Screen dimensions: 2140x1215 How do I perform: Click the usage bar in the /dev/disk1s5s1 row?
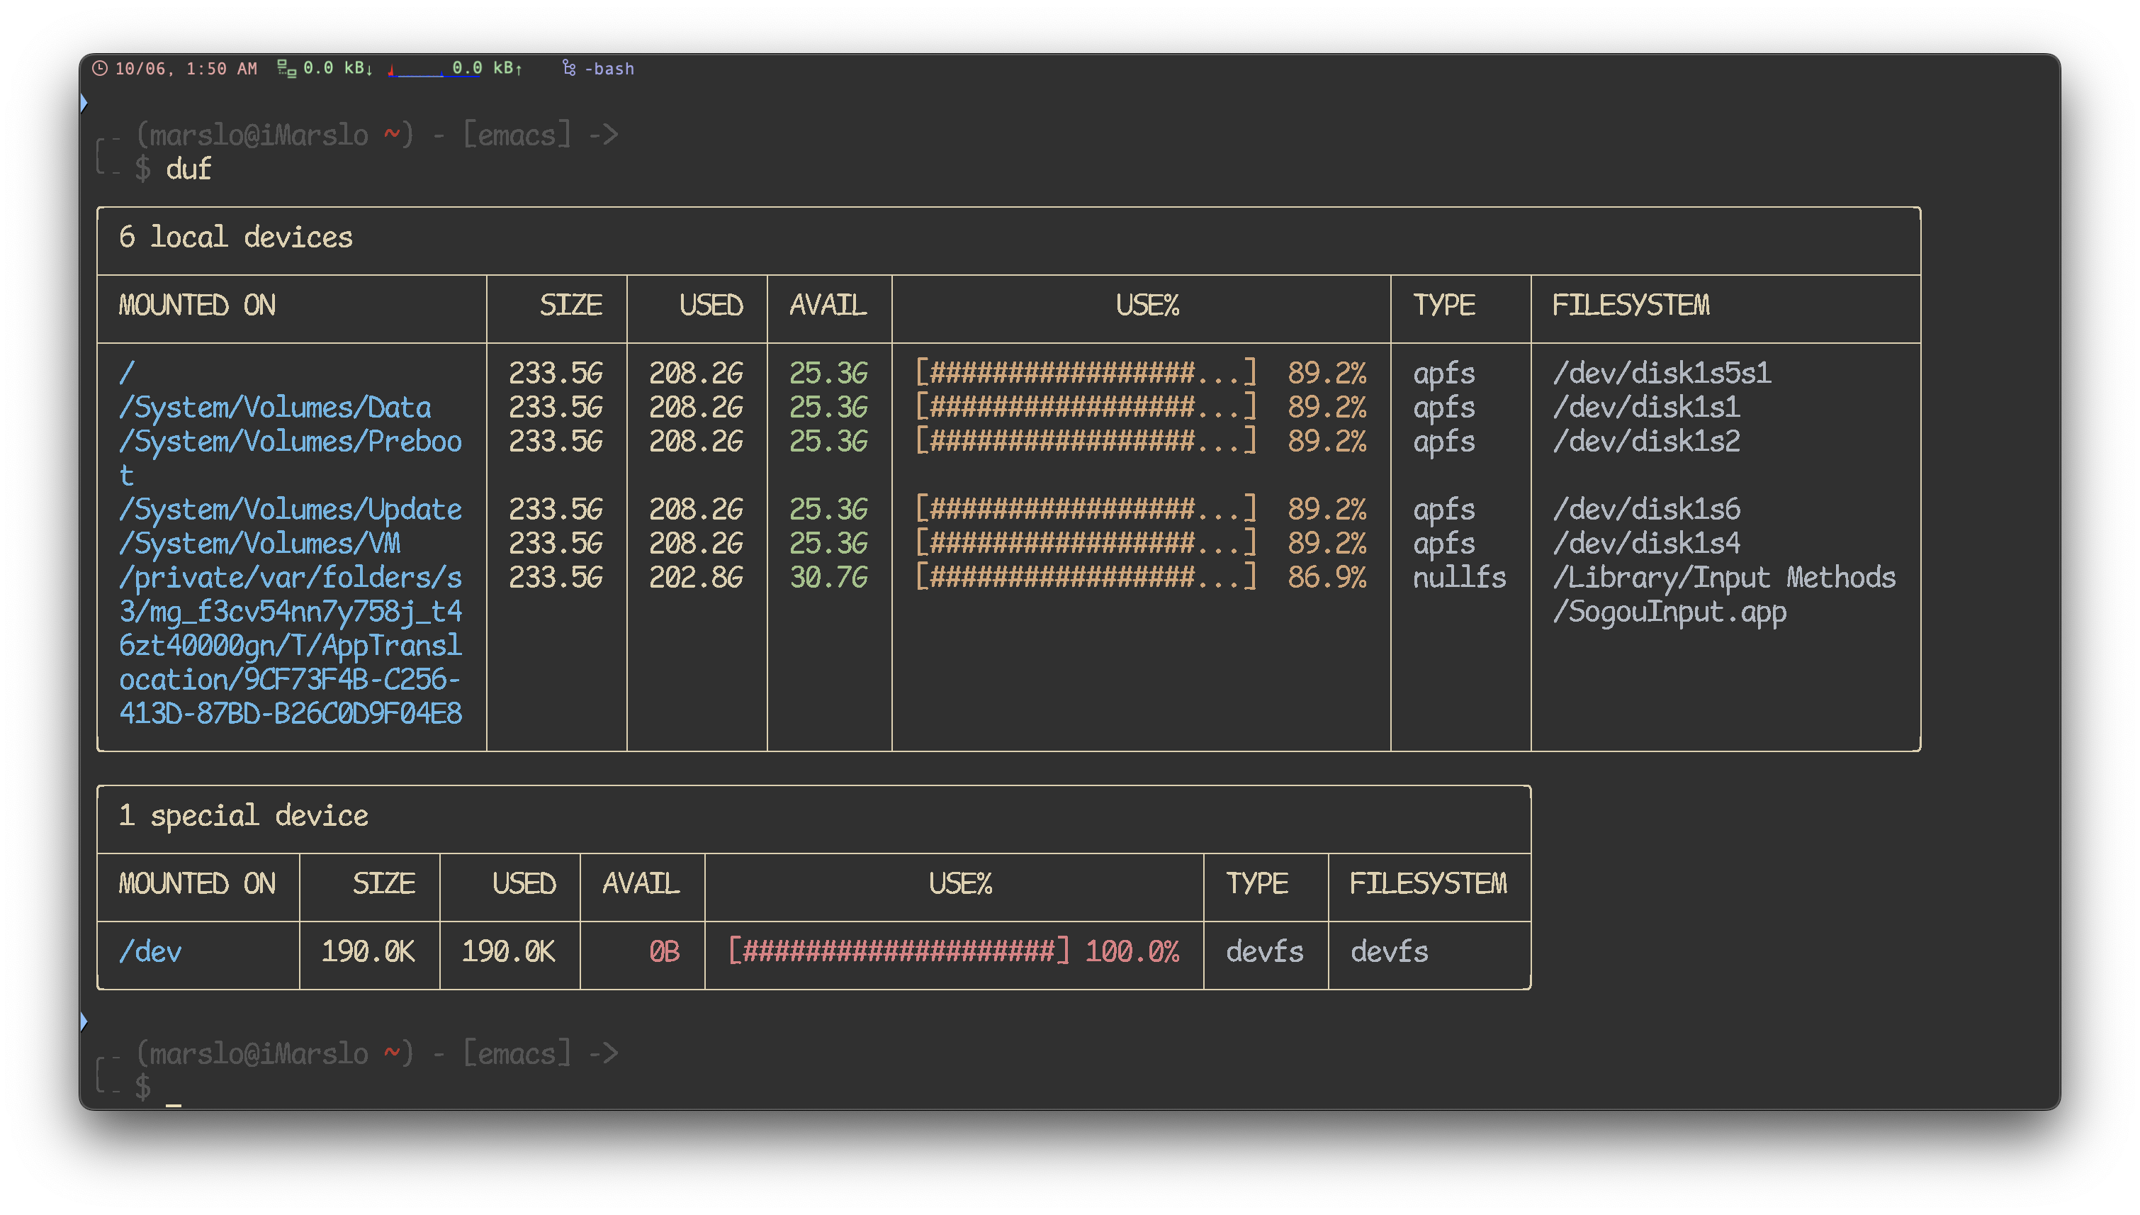coord(1086,373)
